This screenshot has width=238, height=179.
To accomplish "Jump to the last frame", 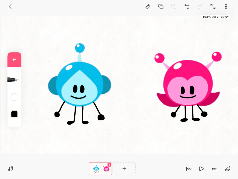I will click(x=215, y=169).
